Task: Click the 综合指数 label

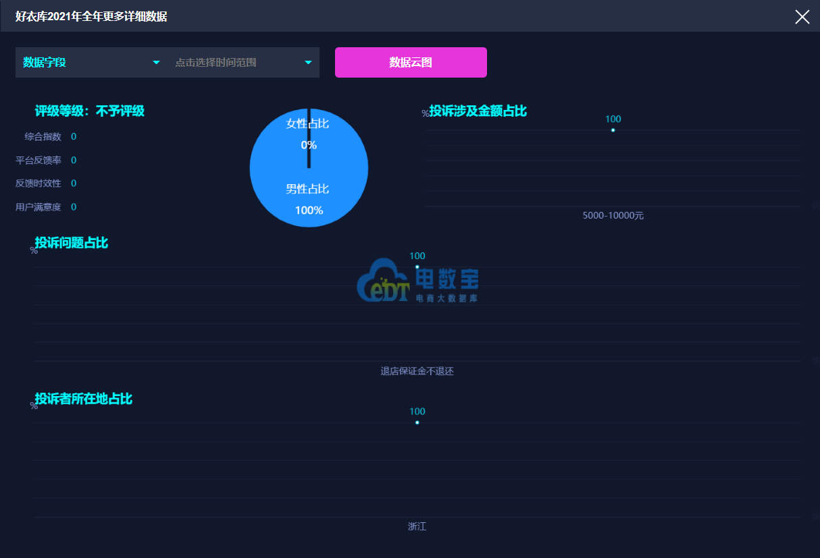Action: point(43,137)
